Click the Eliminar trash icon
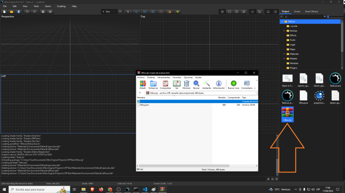Screen dimensions: 345x193 (186, 84)
